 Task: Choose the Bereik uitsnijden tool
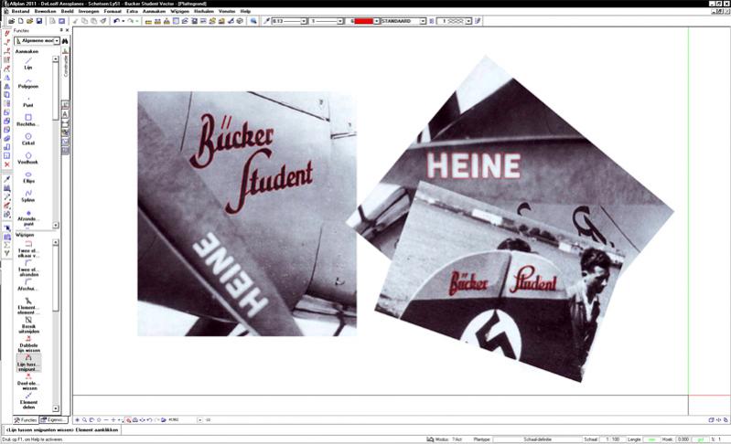pyautogui.click(x=28, y=325)
